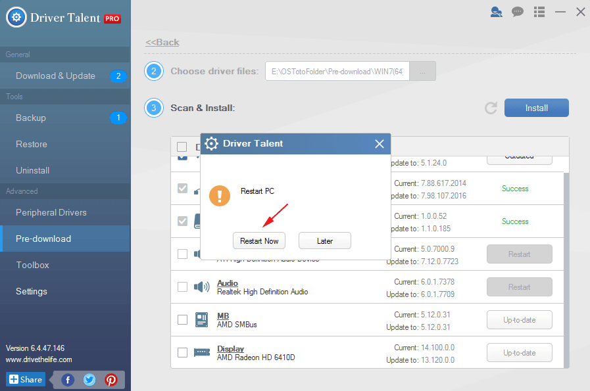Toggle the select-all header checkbox

click(182, 147)
